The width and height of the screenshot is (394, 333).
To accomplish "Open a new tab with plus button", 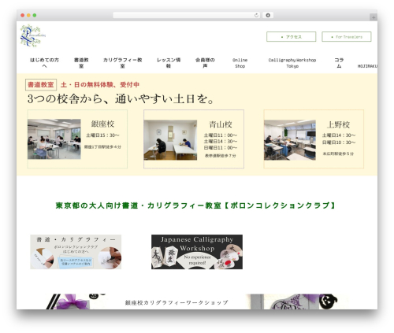I will tap(374, 17).
